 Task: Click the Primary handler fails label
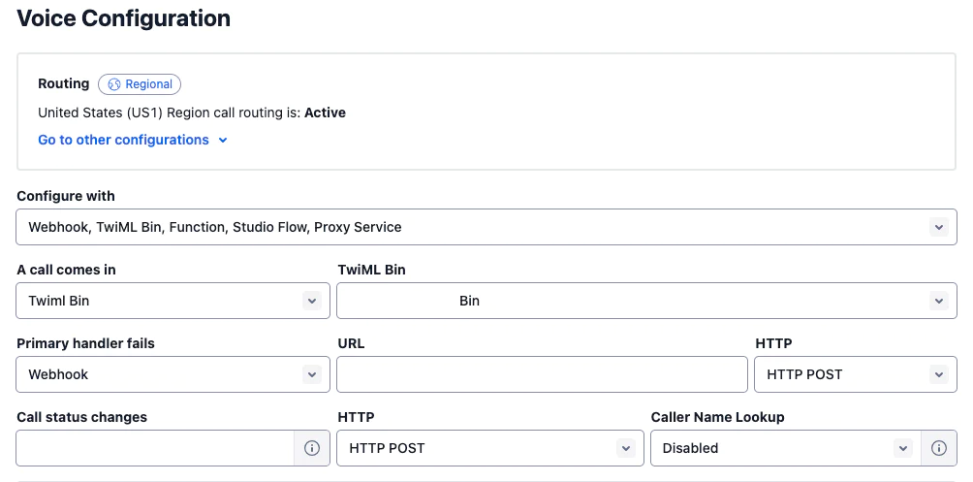pyautogui.click(x=85, y=343)
